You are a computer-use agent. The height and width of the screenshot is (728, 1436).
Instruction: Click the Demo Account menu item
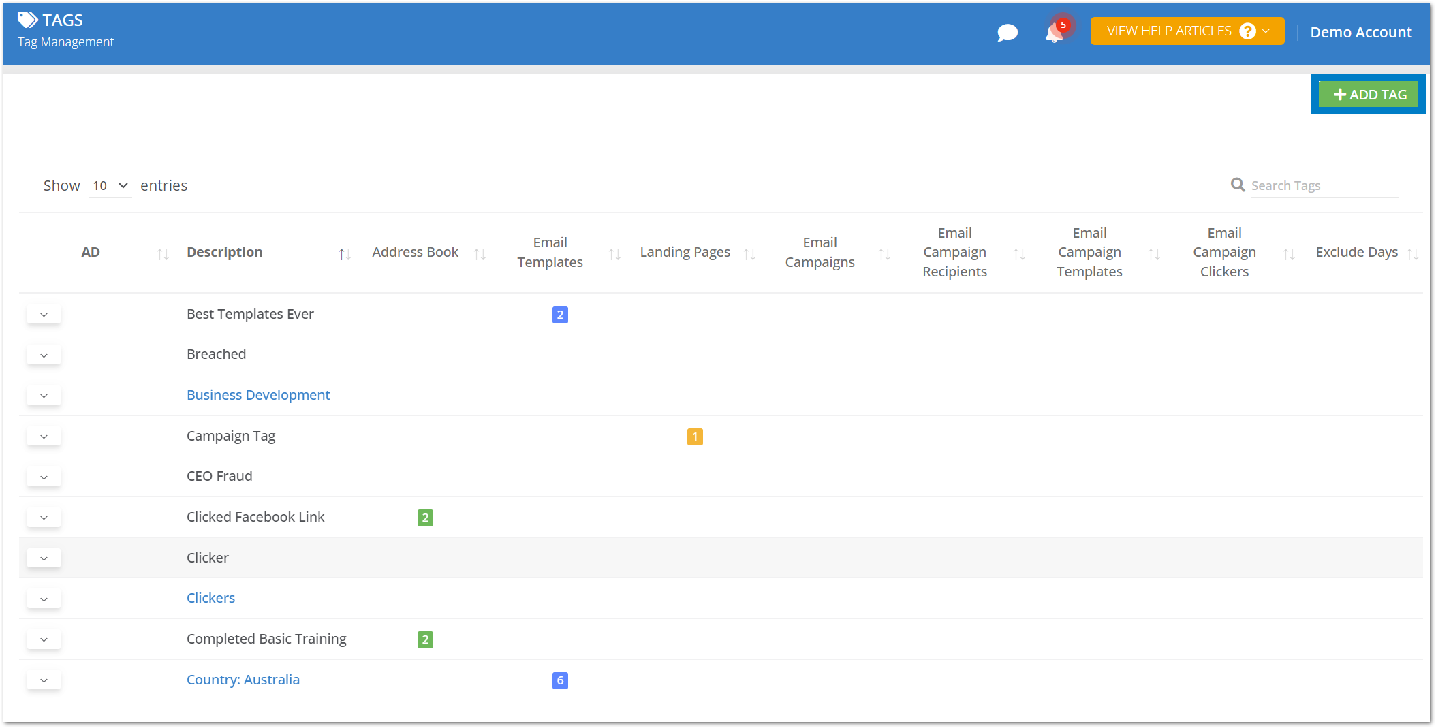coord(1360,32)
